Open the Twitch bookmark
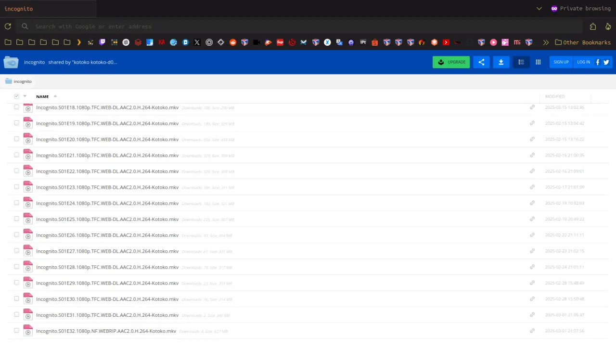 pos(103,42)
